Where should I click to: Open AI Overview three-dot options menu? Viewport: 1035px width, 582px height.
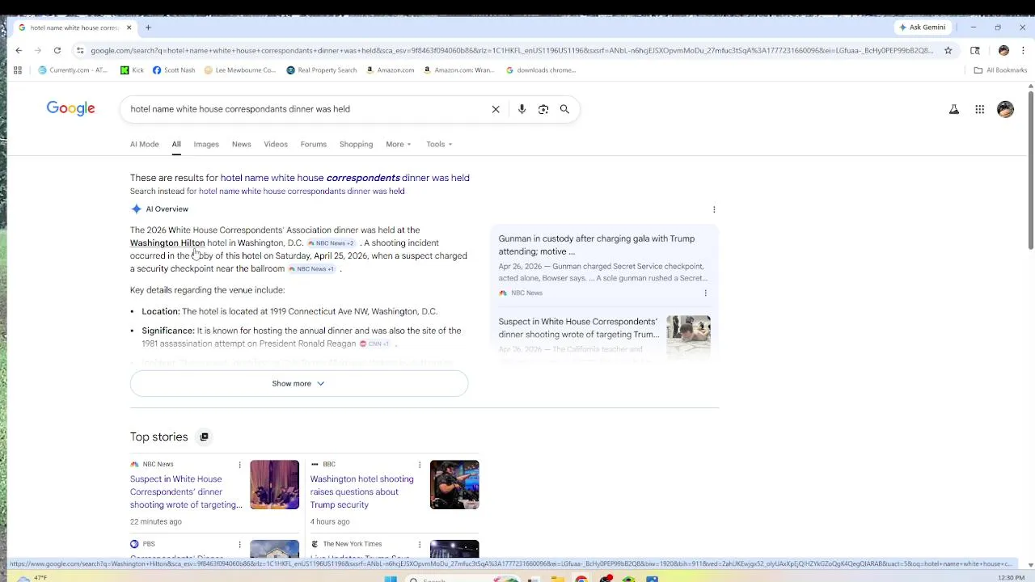[714, 209]
